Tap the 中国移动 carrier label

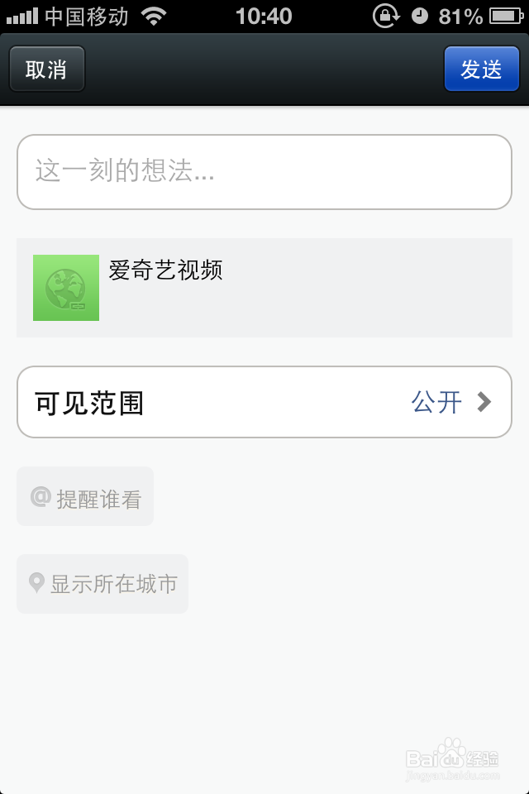[x=86, y=16]
